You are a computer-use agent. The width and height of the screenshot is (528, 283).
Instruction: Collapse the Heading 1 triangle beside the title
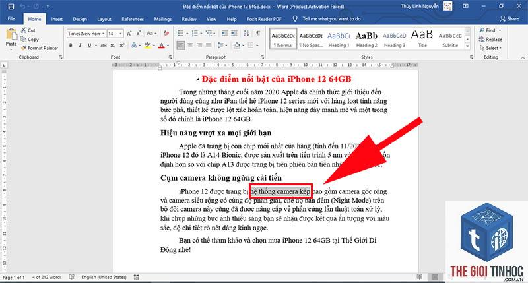[197, 79]
